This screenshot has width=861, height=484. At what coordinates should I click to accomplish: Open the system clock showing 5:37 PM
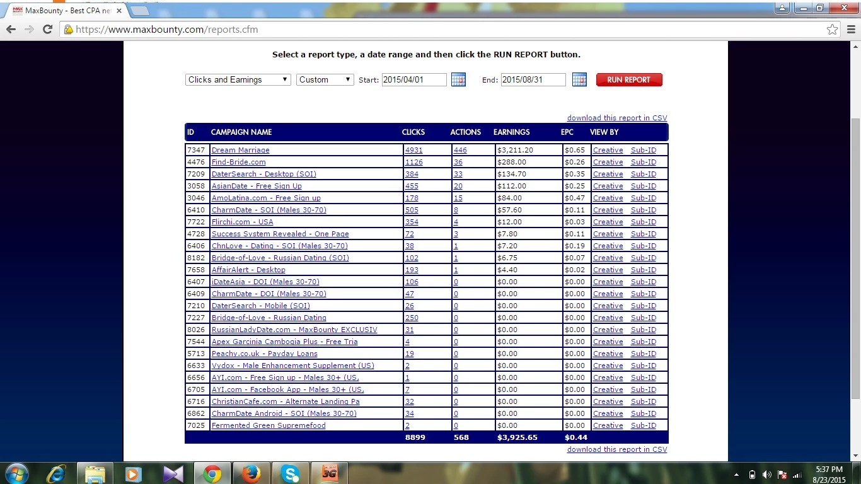click(829, 475)
